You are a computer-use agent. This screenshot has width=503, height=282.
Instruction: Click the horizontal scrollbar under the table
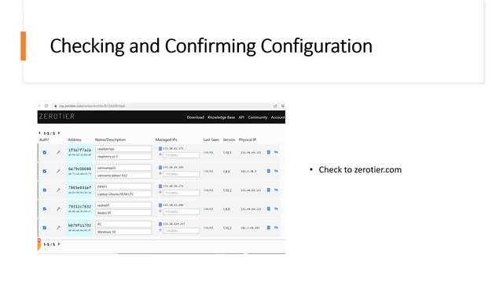pos(182,254)
